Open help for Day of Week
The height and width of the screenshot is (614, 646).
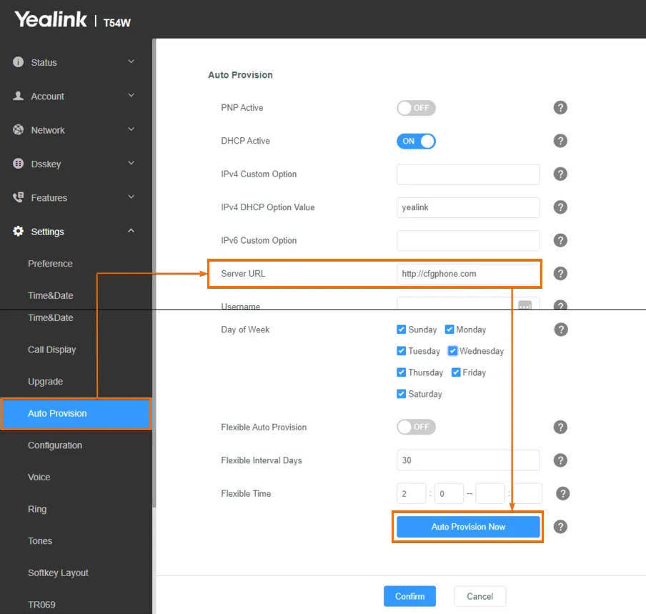[x=561, y=330]
